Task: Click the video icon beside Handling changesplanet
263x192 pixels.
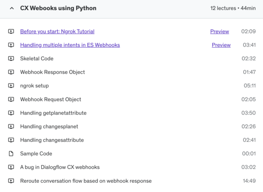Action: point(11,127)
